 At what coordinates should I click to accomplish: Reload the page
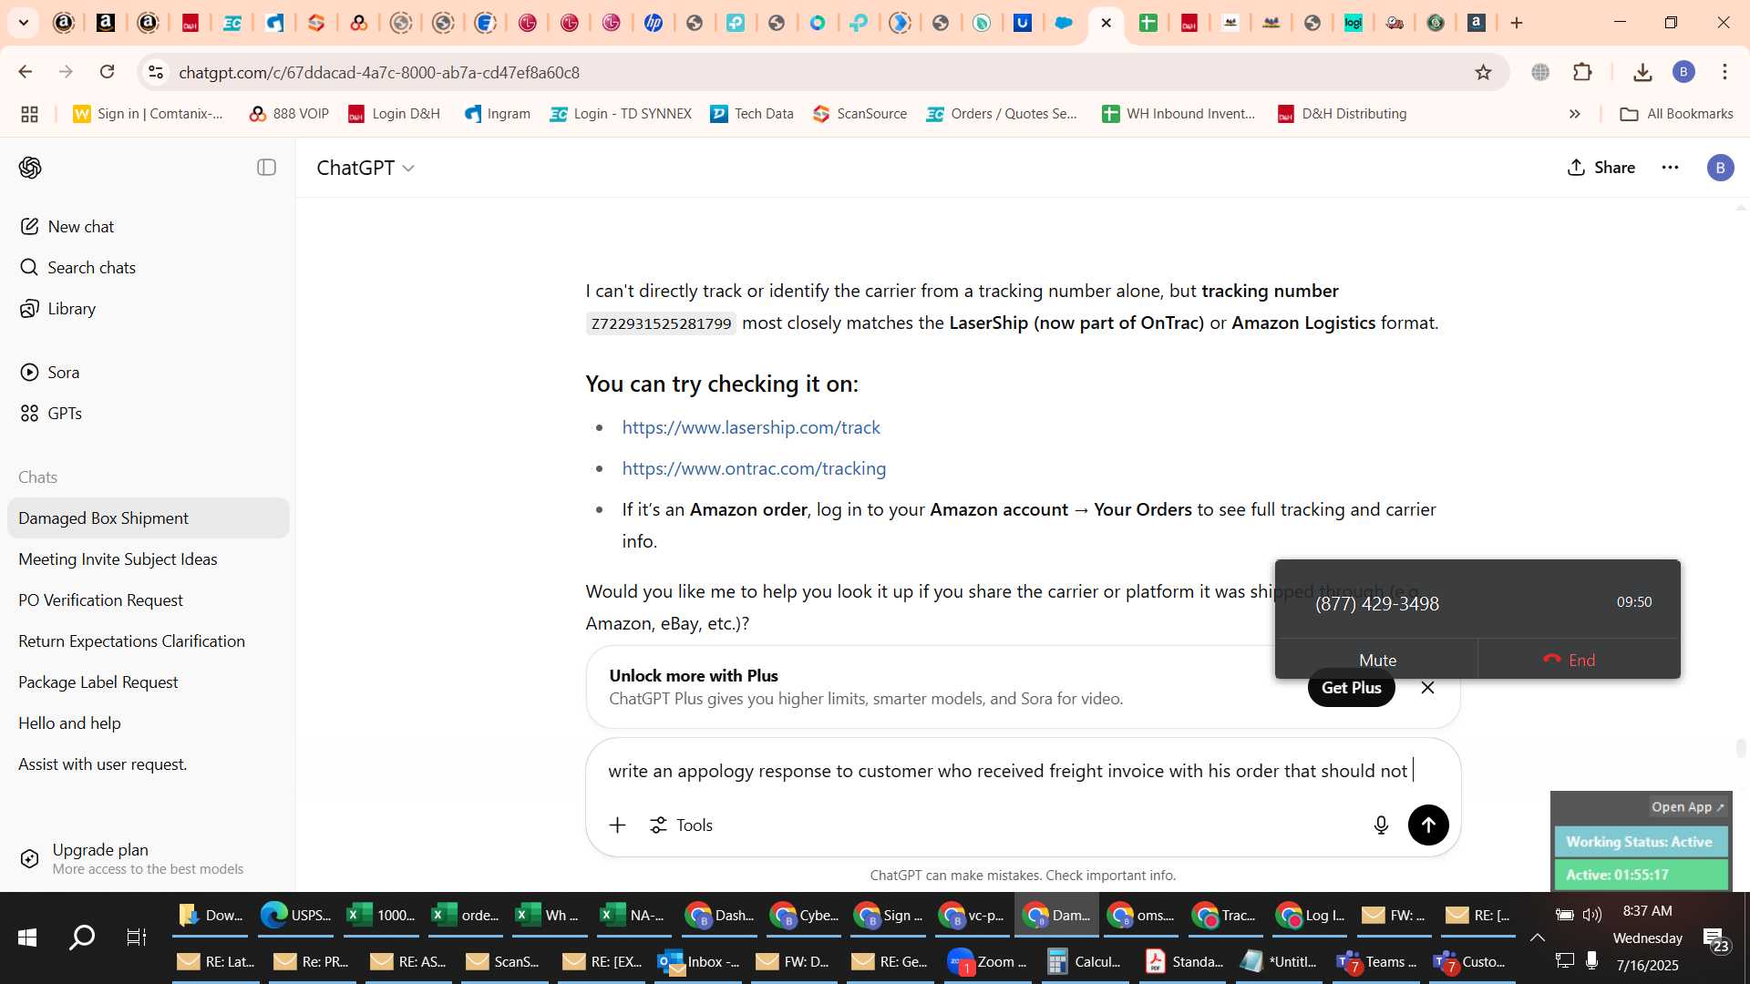[x=108, y=72]
